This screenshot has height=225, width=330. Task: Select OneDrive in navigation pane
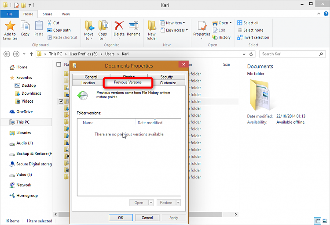(24, 111)
